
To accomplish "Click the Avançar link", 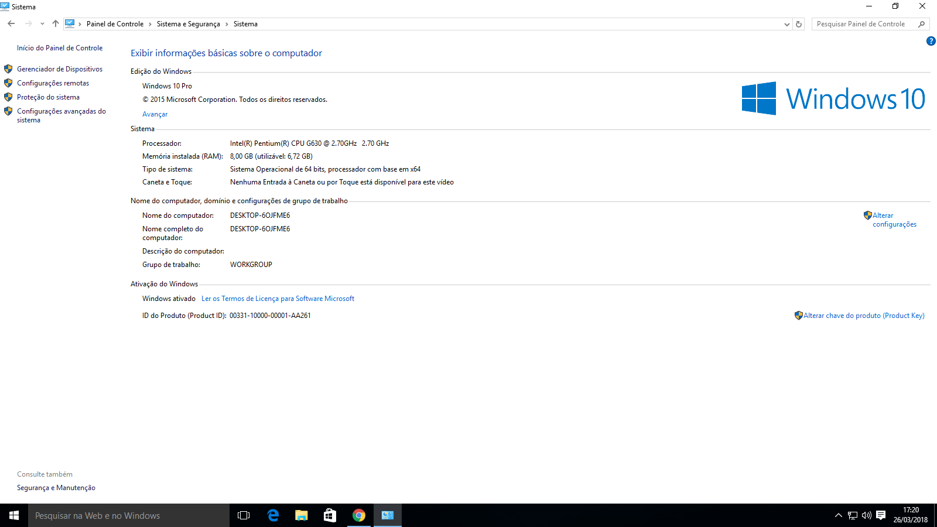I will (x=155, y=114).
